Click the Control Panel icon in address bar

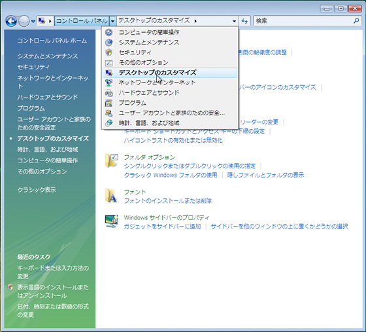coord(42,21)
